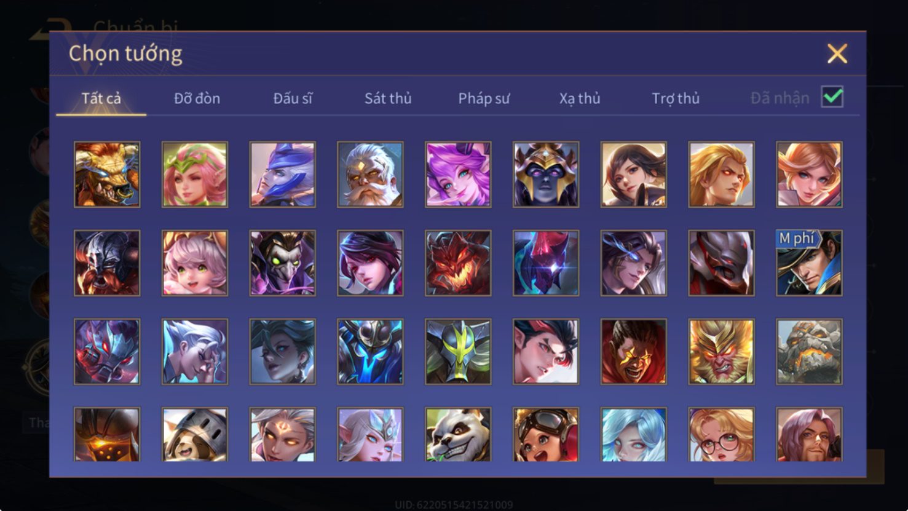The height and width of the screenshot is (511, 908).
Task: Select the purple-haired girl with horns
Action: point(458,175)
